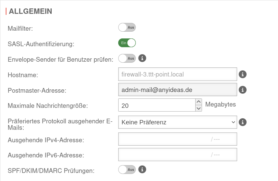Focus the Postmaster-Adresse text field
Viewport: 278px width, 181px height.
(177, 90)
